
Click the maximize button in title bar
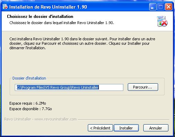pyautogui.click(x=161, y=7)
